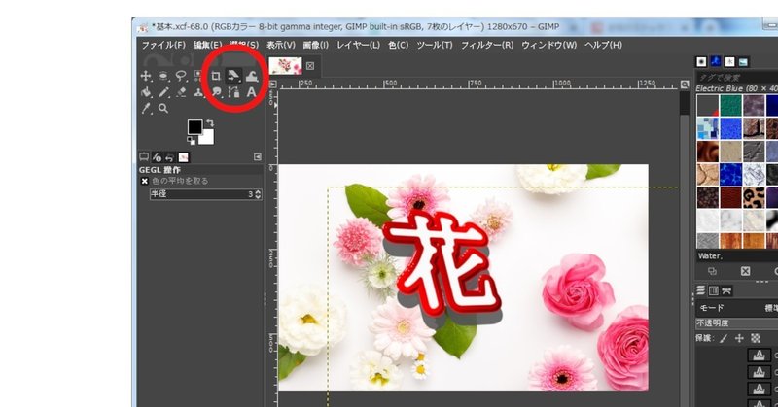
Task: Choose the leopard print pattern
Action: click(754, 197)
